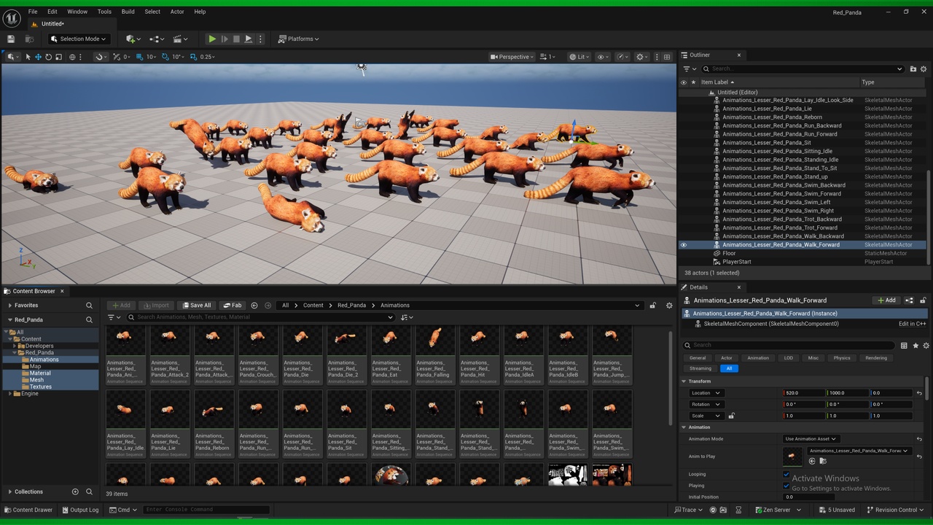Image resolution: width=933 pixels, height=525 pixels.
Task: Start Play in Editor with the green play button
Action: (x=212, y=39)
